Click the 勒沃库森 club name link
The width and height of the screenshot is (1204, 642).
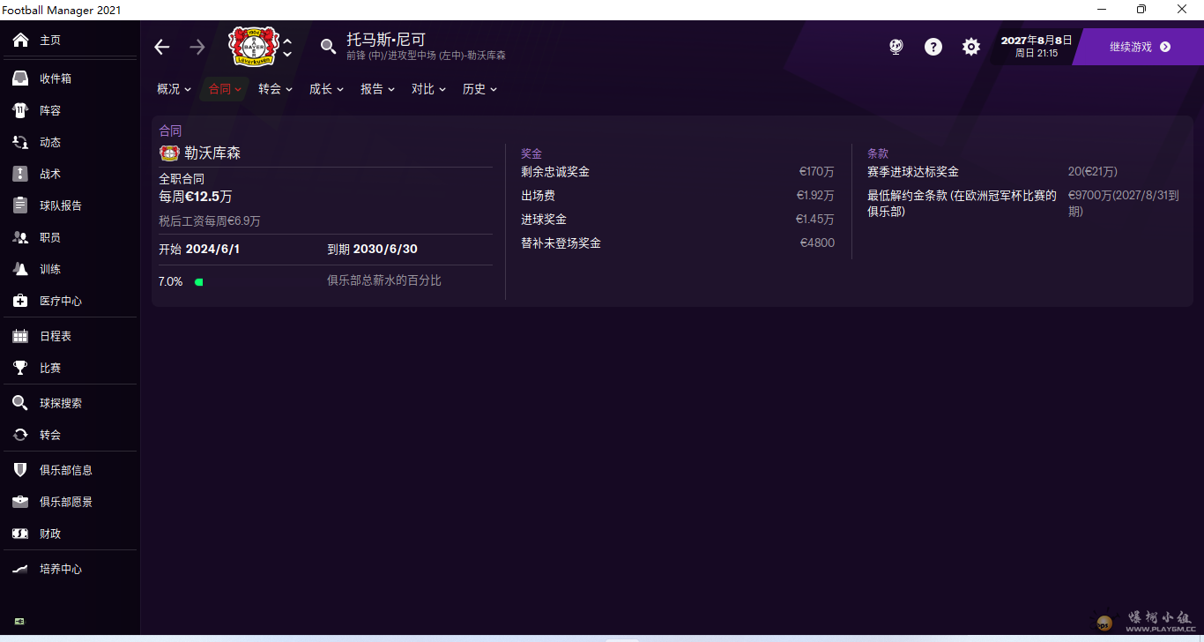click(x=212, y=153)
